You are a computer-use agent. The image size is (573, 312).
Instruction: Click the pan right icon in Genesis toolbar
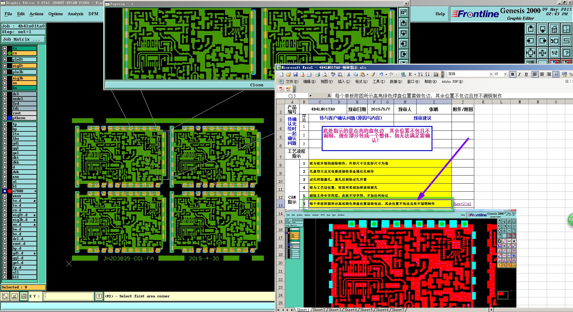coord(543,41)
